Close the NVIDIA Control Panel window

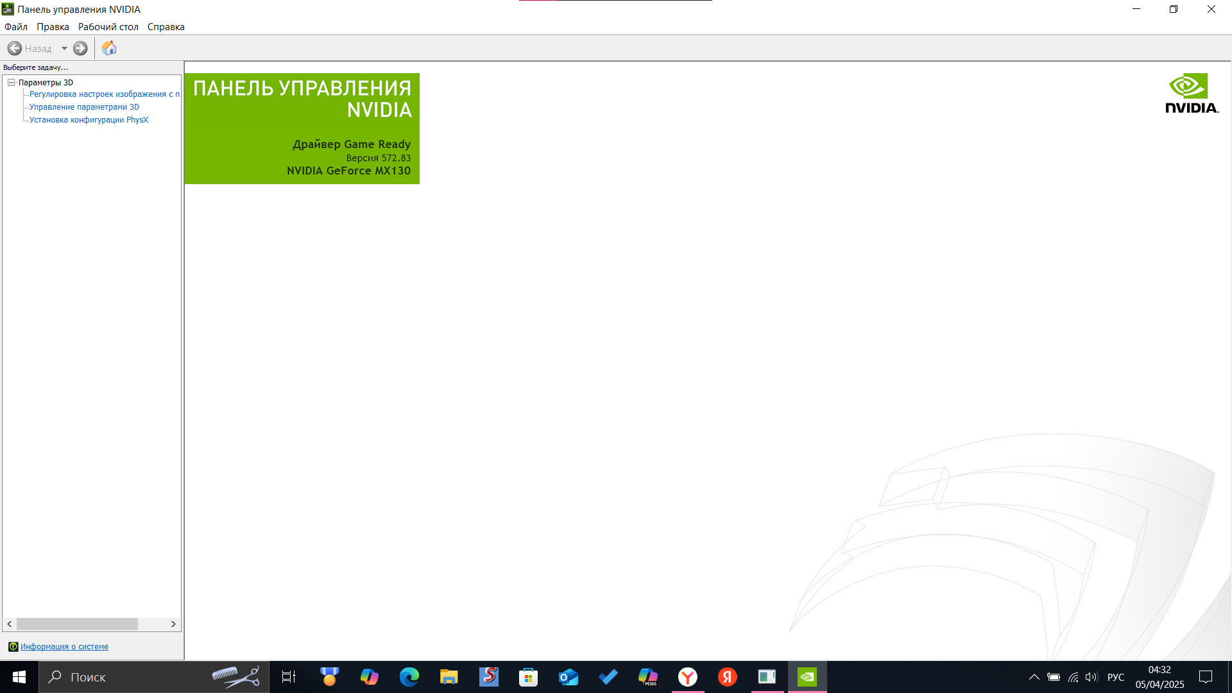1211,9
